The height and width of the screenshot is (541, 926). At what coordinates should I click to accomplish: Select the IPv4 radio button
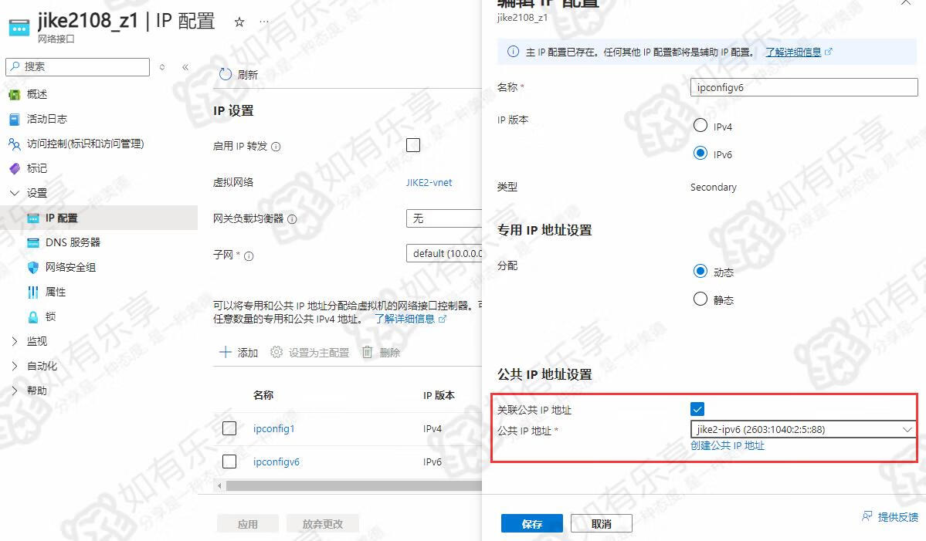[700, 126]
